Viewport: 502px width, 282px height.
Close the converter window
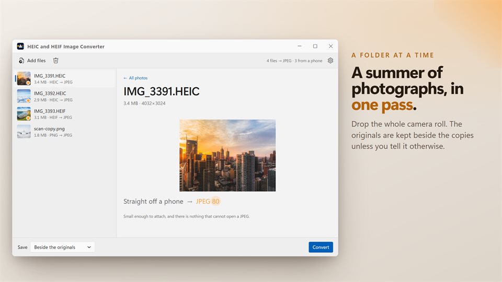click(330, 46)
